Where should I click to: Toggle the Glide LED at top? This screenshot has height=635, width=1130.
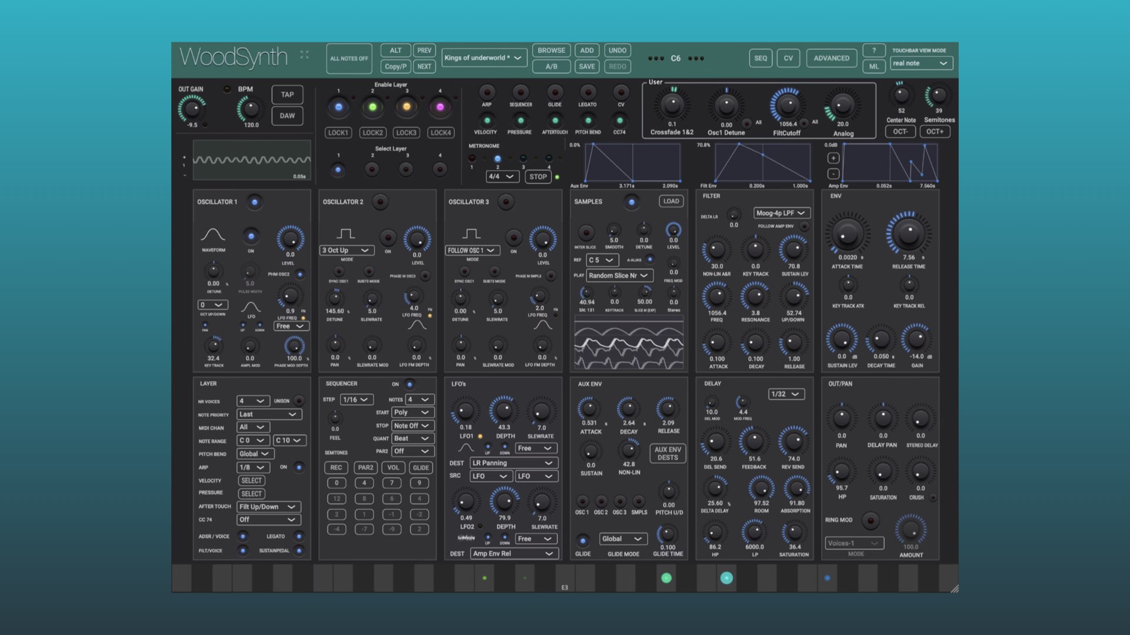point(554,92)
